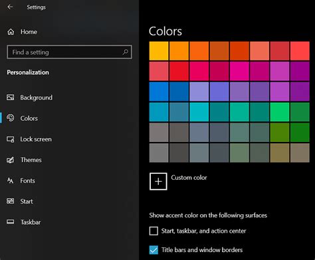The width and height of the screenshot is (315, 260).
Task: Select the dark green swatch ending the fifth row
Action: pos(300,132)
